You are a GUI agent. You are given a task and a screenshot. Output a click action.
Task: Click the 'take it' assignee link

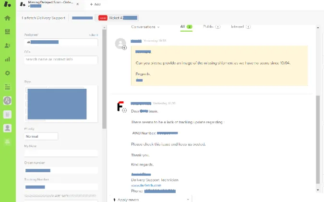click(94, 35)
